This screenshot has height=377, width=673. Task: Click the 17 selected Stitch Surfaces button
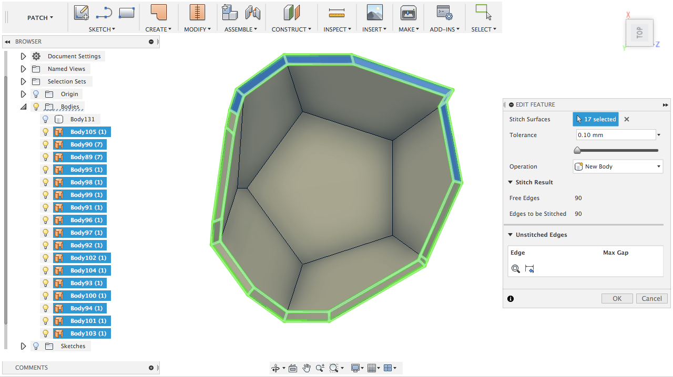click(x=596, y=119)
